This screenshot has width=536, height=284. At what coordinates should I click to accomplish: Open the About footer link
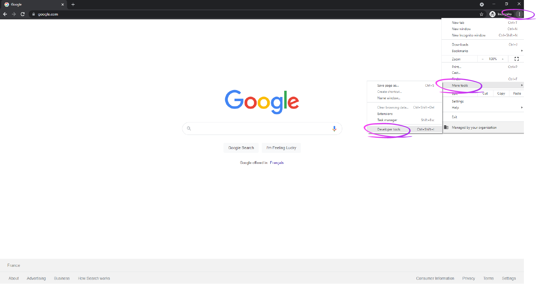pos(14,278)
